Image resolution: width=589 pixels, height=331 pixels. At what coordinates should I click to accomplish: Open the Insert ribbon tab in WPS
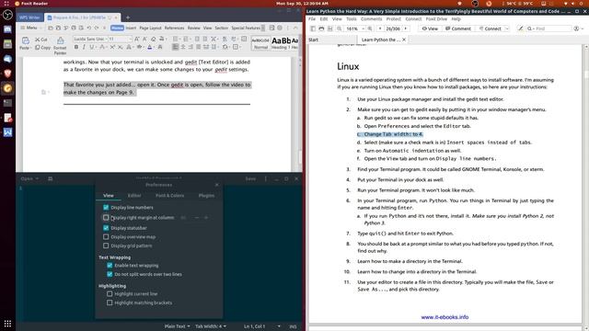[131, 28]
